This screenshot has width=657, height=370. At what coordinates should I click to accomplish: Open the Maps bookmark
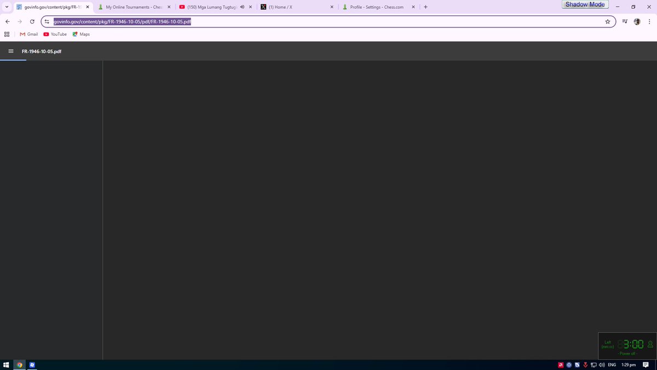81,34
